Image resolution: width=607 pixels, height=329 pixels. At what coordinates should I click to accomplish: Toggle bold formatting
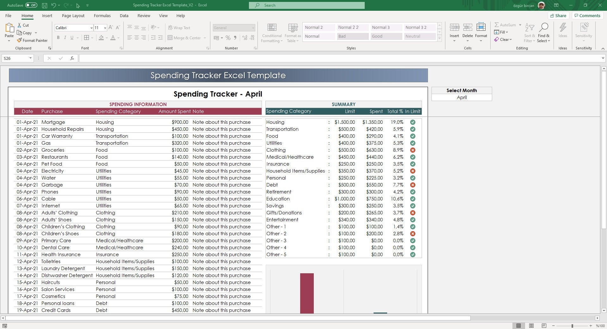click(58, 38)
